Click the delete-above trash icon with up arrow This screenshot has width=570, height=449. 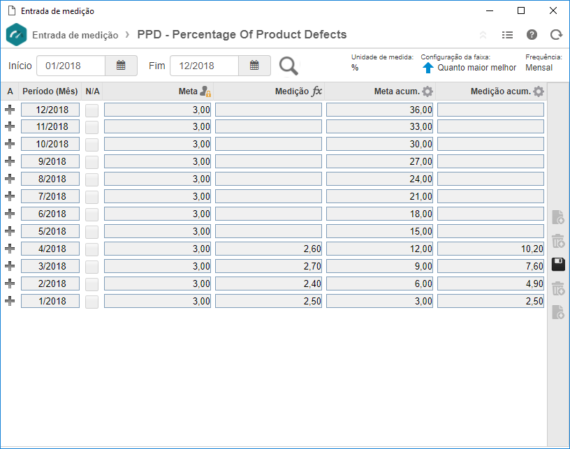point(558,241)
